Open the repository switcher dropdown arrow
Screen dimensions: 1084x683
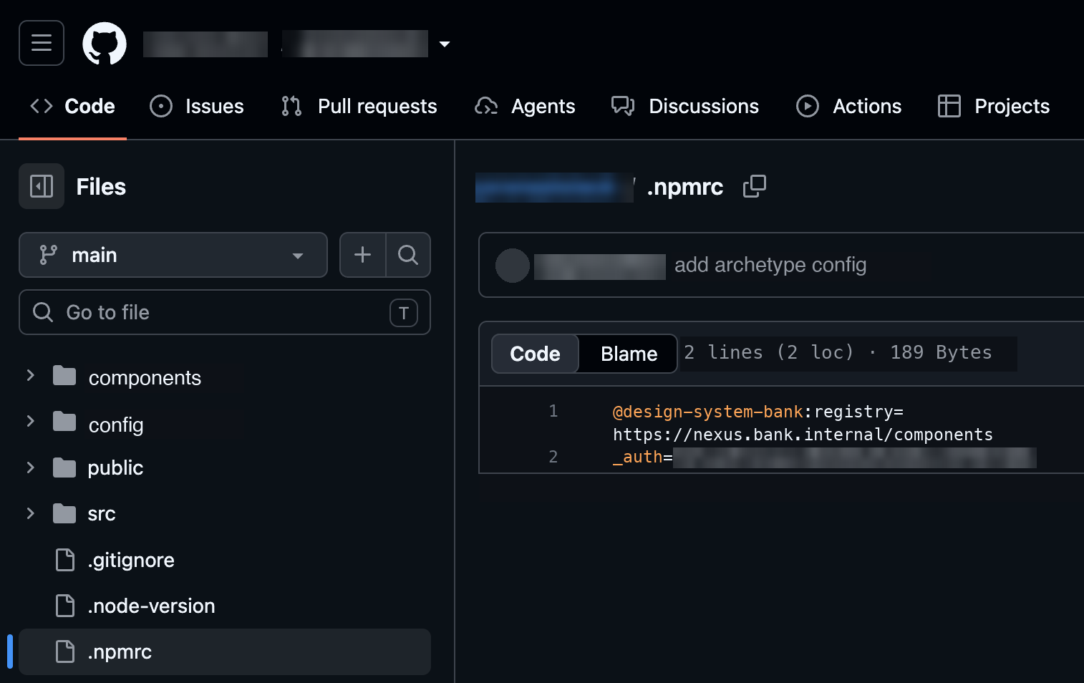click(x=445, y=44)
